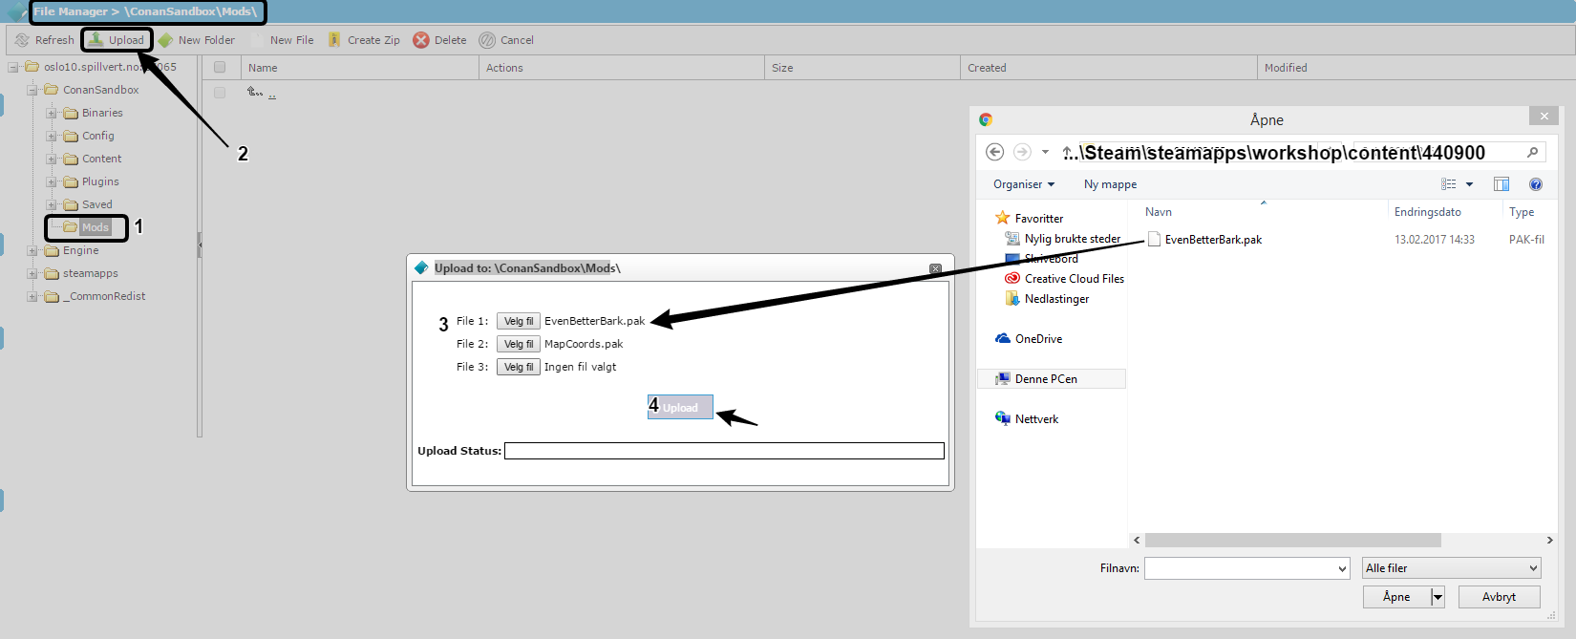Click the Create Zip icon
This screenshot has width=1576, height=639.
click(x=334, y=40)
